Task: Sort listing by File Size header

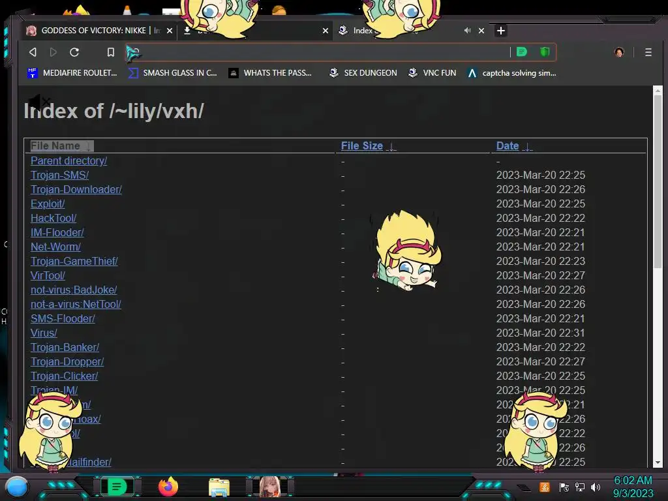Action: pos(368,145)
